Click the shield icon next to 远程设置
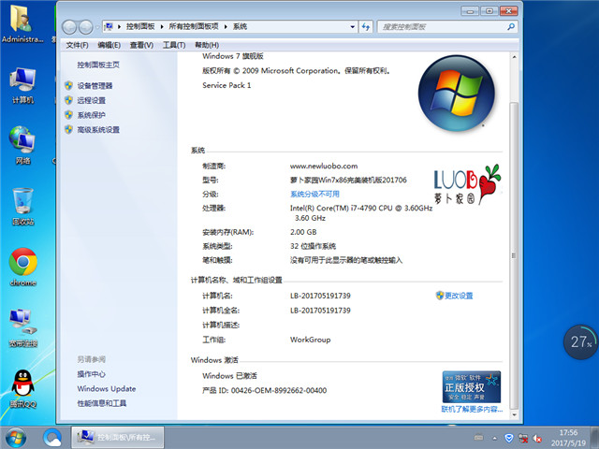The width and height of the screenshot is (599, 449). [68, 100]
